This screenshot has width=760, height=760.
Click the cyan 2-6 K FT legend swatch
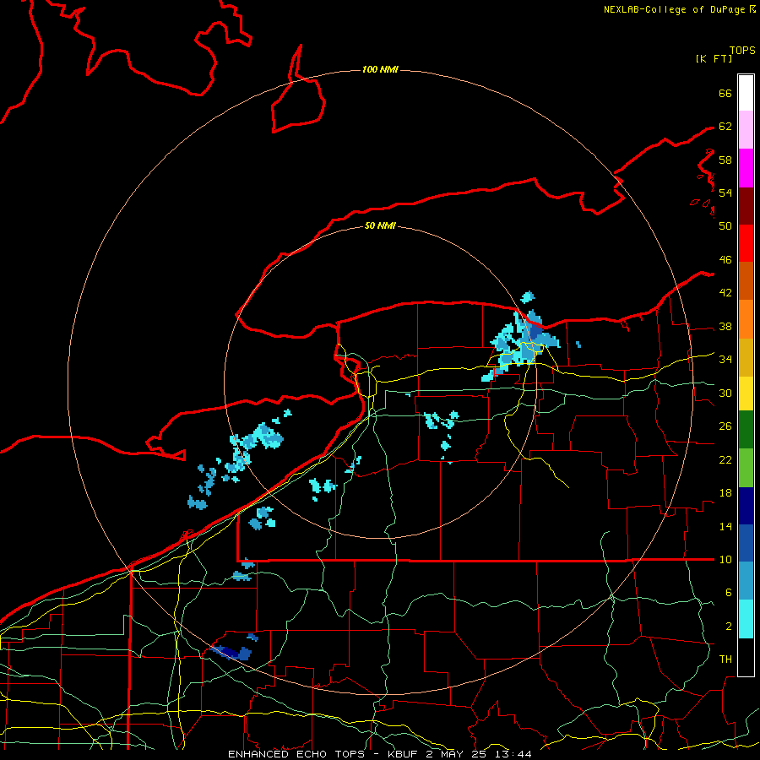coord(746,619)
